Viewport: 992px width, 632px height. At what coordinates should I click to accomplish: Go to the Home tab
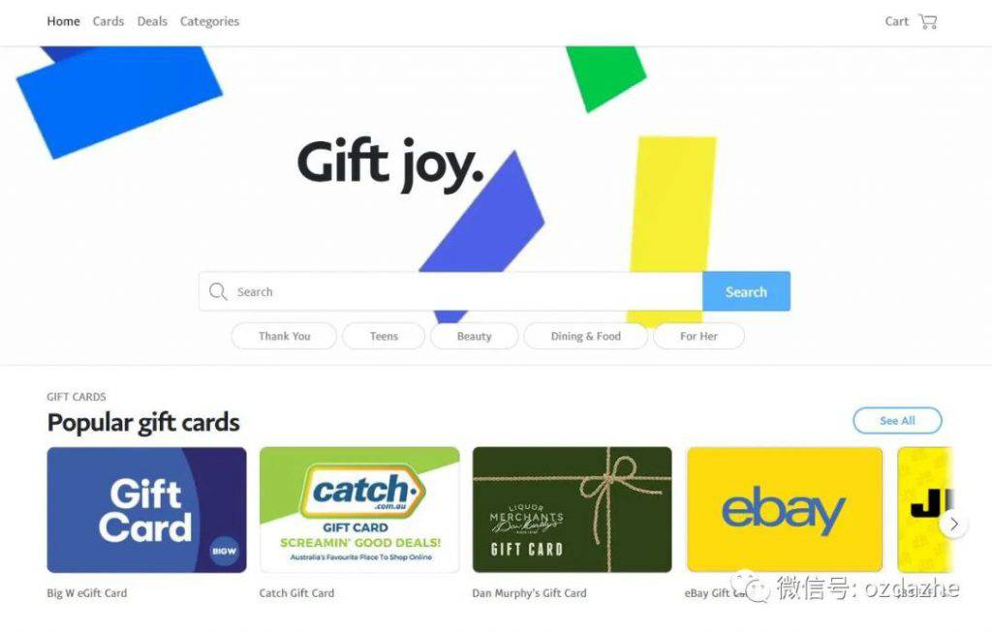(63, 21)
